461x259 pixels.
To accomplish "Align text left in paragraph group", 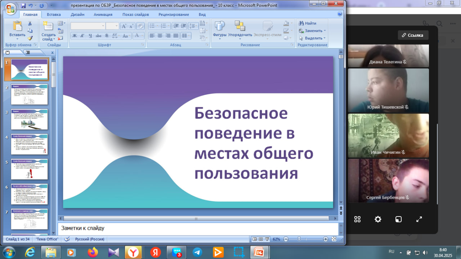I will point(152,36).
